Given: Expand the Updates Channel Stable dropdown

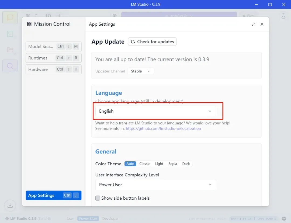Looking at the screenshot, I should tap(140, 71).
